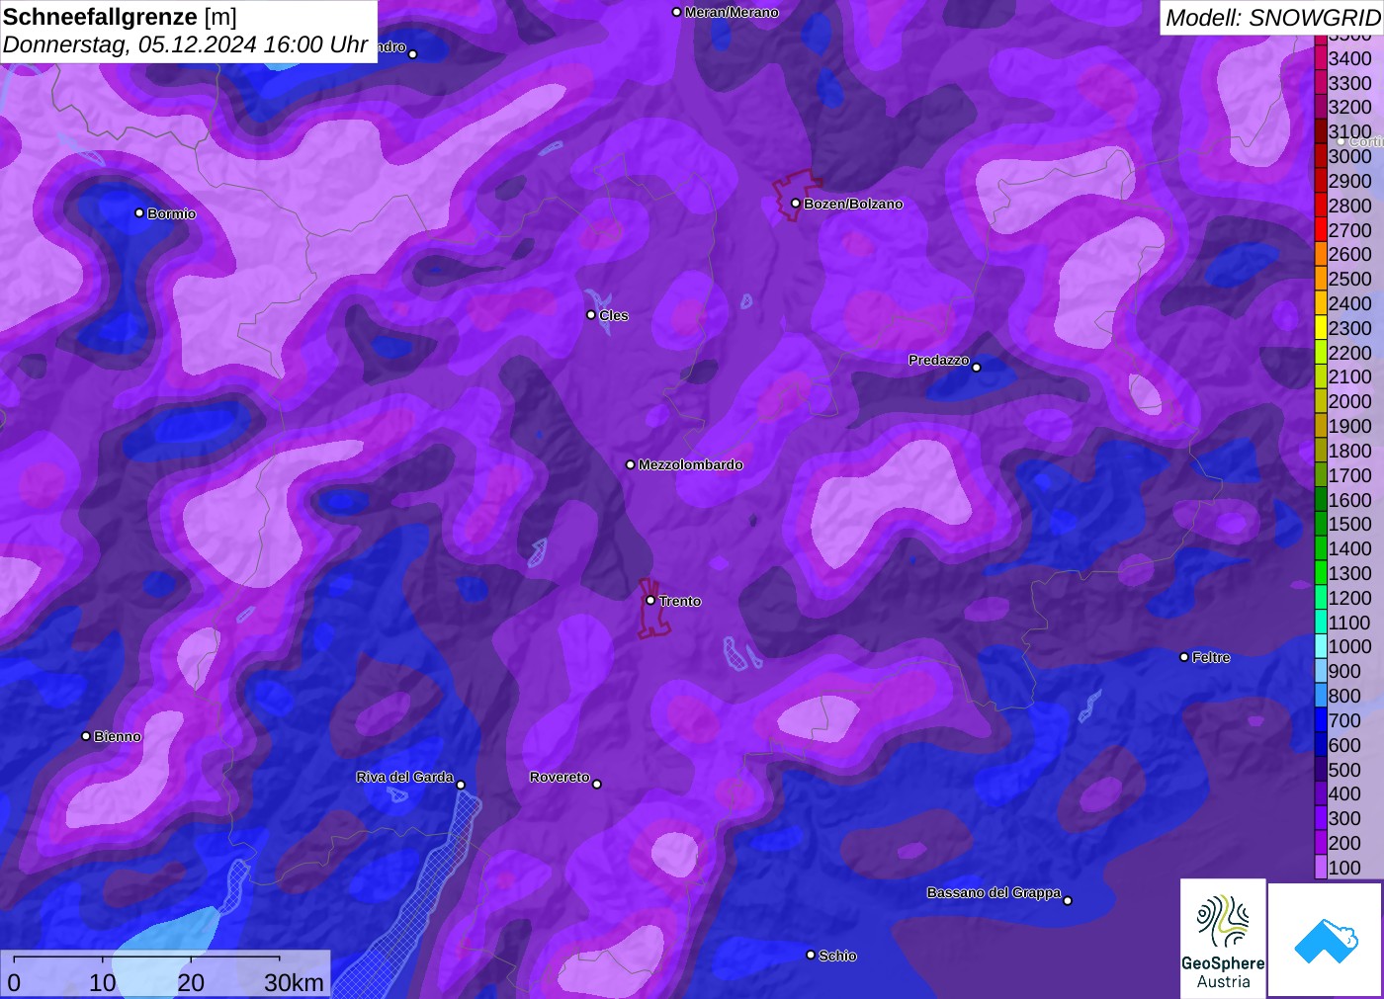Click the Bozen/Bolzano city marker
Screen dimensions: 1384x999
tap(796, 204)
